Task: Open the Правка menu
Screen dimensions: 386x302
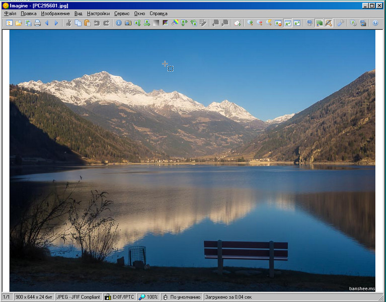Action: pyautogui.click(x=29, y=14)
